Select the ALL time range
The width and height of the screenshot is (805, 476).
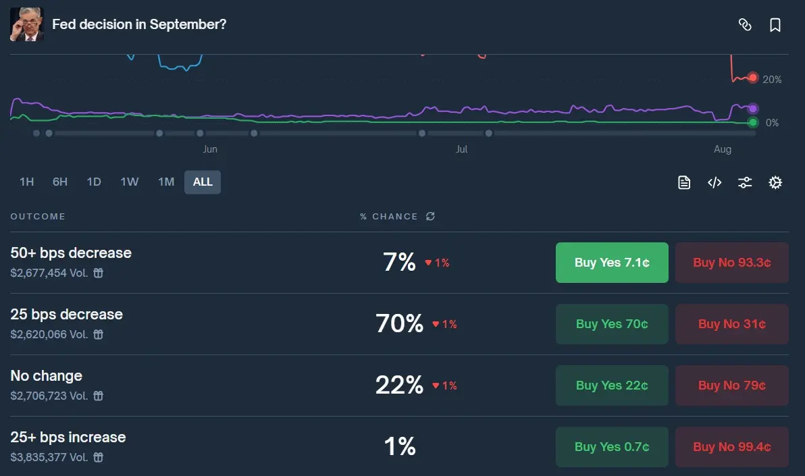click(203, 182)
